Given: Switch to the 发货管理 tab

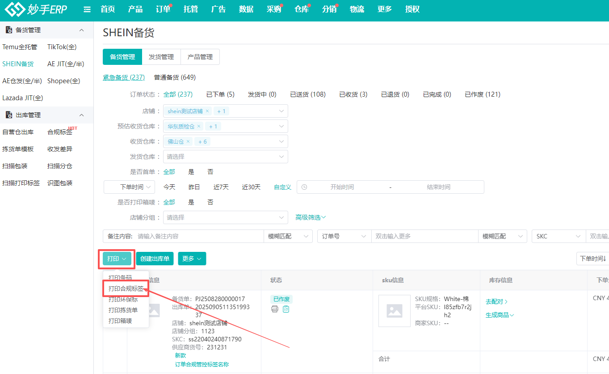Looking at the screenshot, I should pyautogui.click(x=161, y=57).
